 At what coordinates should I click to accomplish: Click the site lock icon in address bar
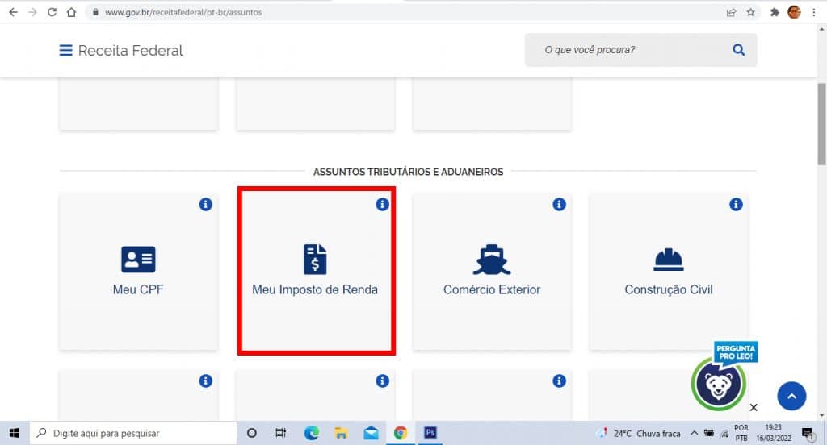coord(95,12)
